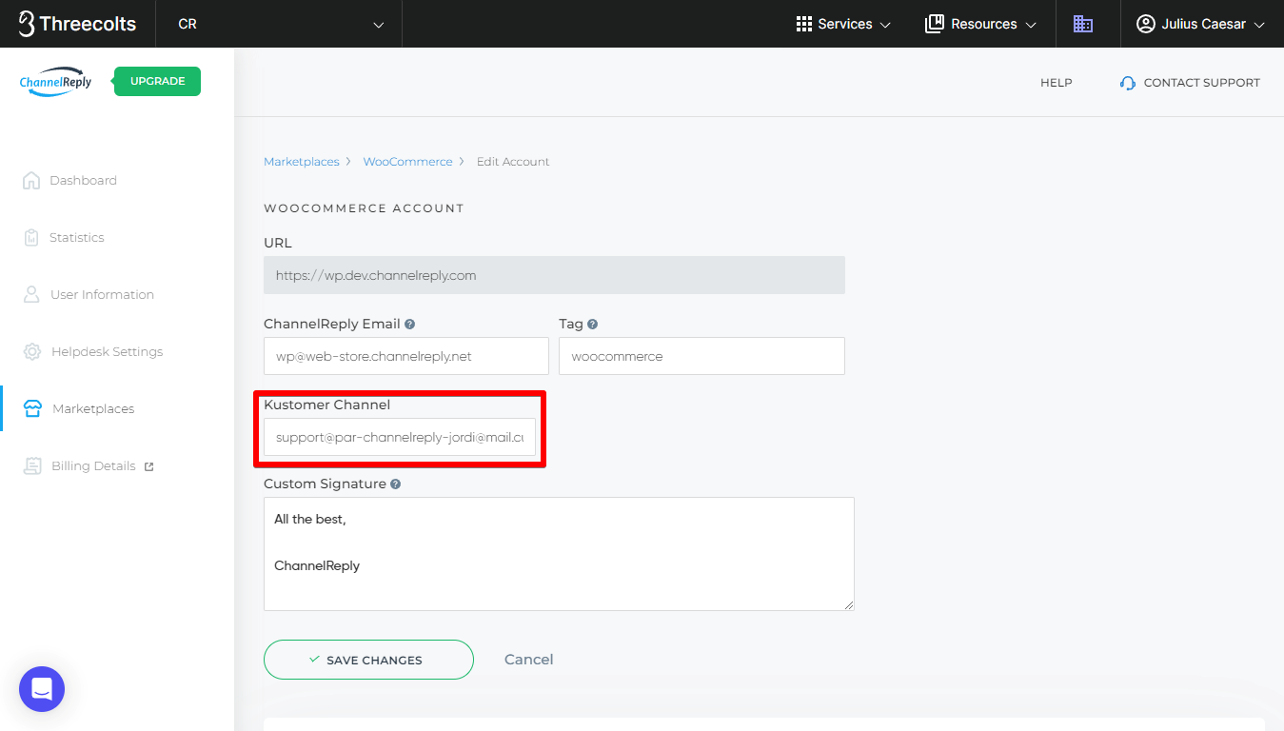Click the headset support icon

pos(1128,83)
